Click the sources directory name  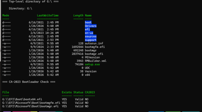tap(90, 36)
